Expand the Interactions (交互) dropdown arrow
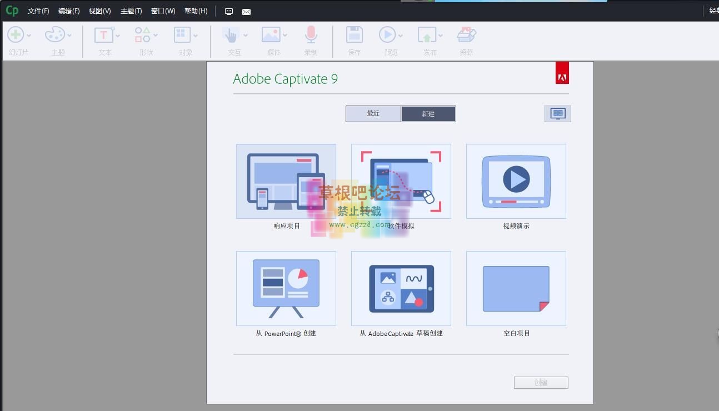The width and height of the screenshot is (719, 411). tap(246, 36)
